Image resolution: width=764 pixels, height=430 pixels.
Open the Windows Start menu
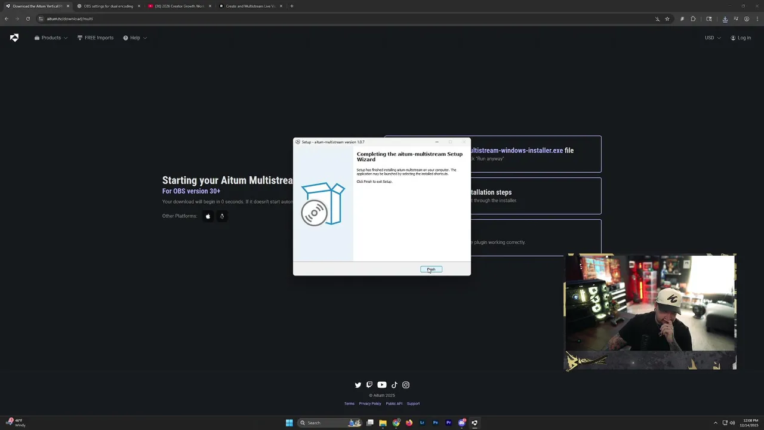pos(289,423)
